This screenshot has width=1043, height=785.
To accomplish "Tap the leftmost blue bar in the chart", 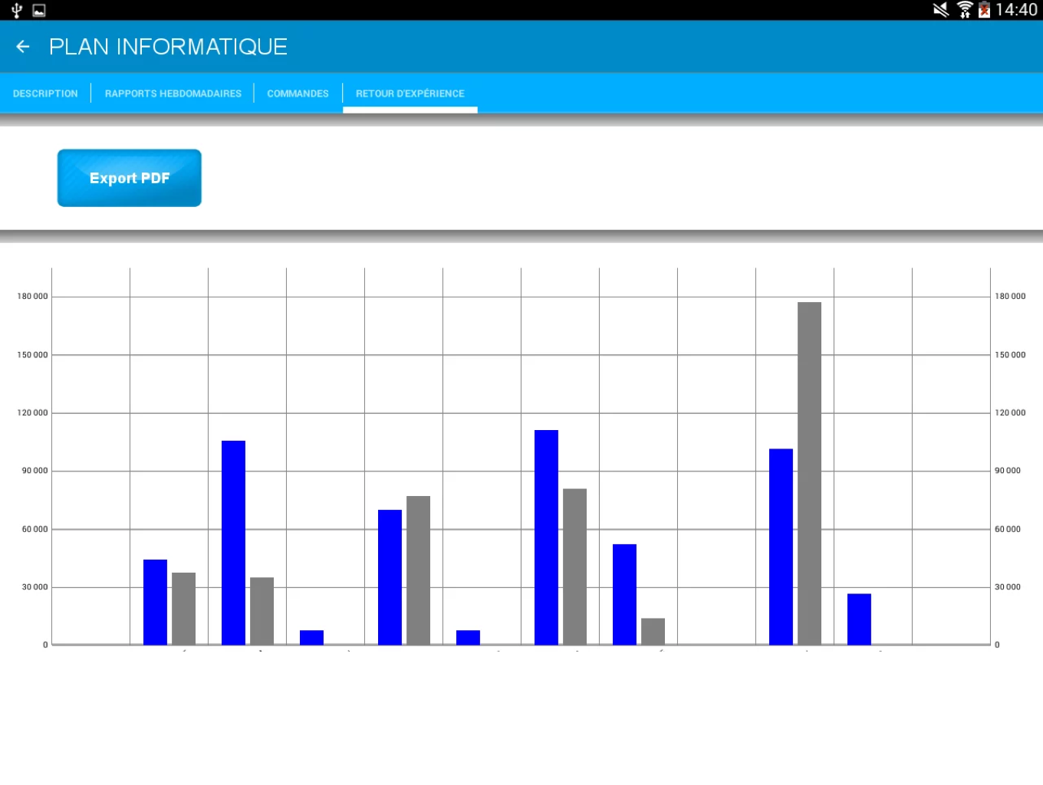I will pyautogui.click(x=155, y=602).
